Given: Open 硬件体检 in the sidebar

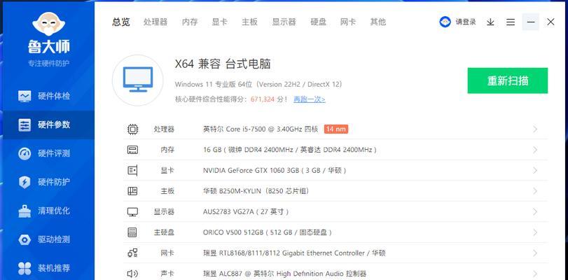Looking at the screenshot, I should pos(47,97).
